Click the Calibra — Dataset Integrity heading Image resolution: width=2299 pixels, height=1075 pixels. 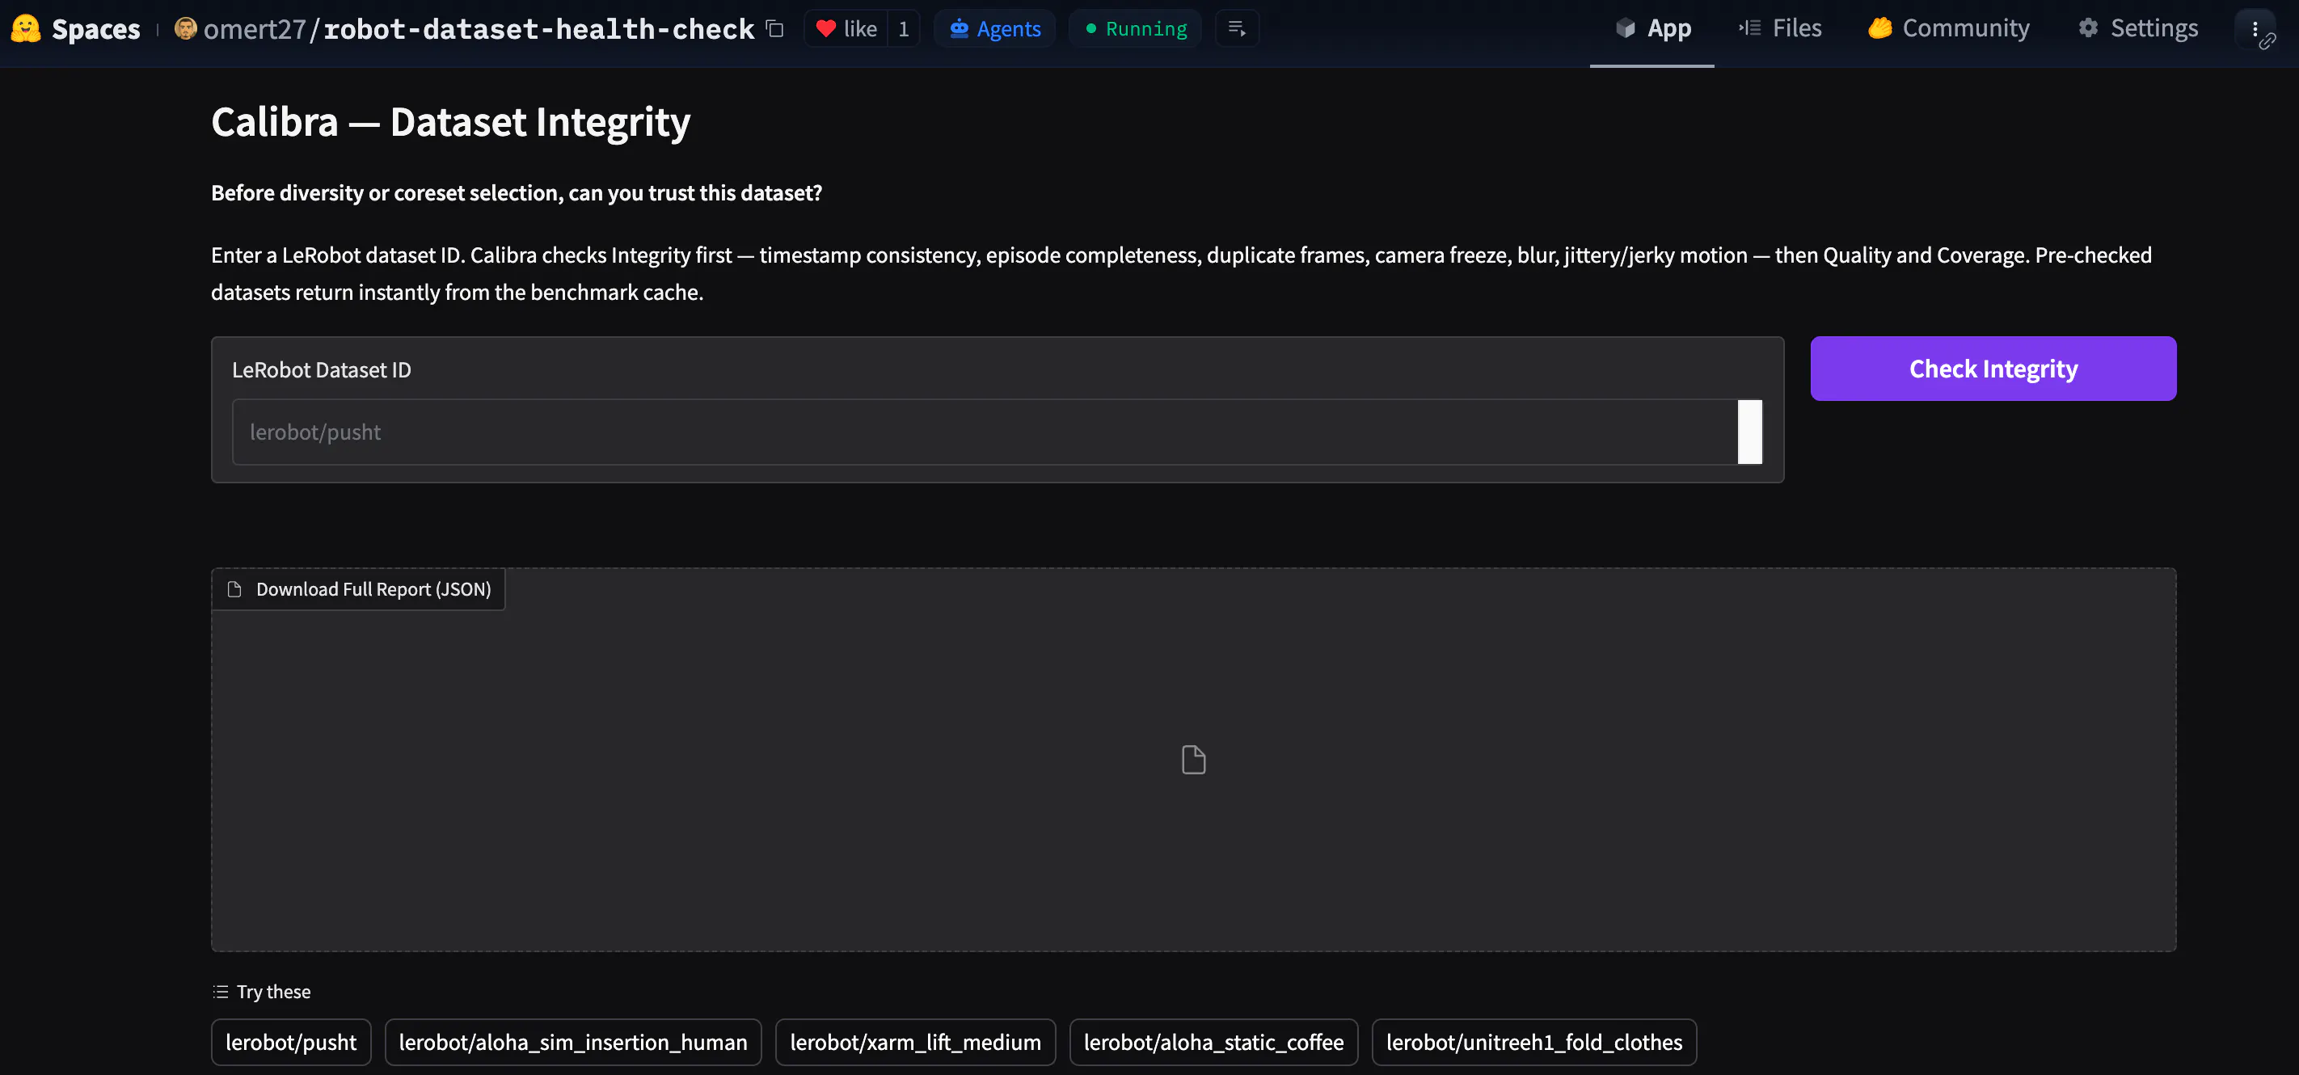pos(451,121)
